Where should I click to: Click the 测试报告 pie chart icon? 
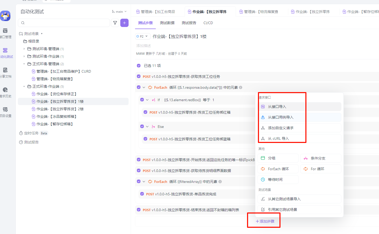point(21,142)
